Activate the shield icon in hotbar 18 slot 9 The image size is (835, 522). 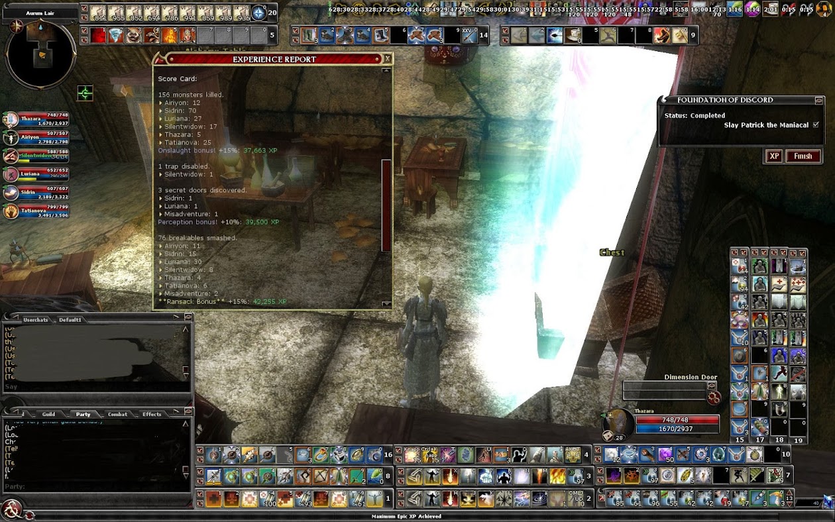pos(779,409)
